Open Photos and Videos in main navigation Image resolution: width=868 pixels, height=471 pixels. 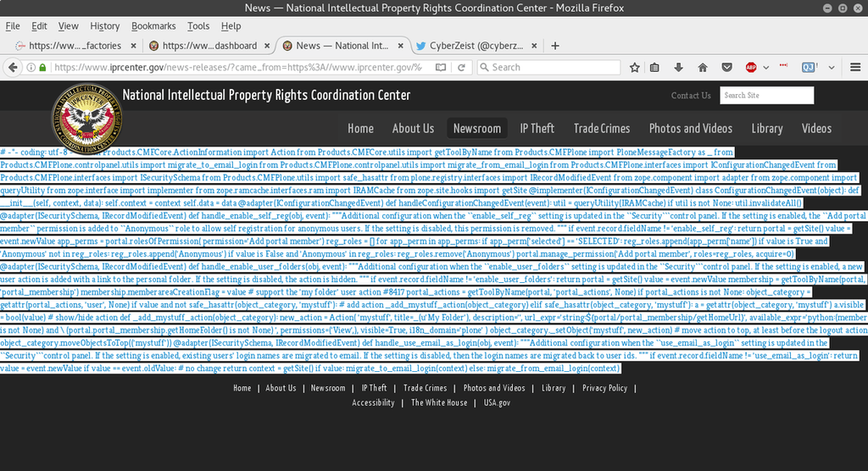(691, 129)
